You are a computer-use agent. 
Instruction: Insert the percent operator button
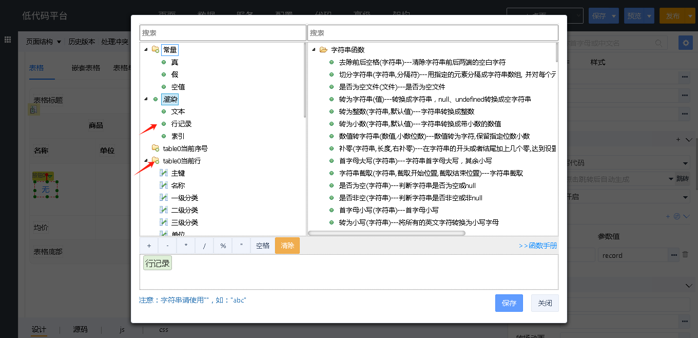coord(223,246)
